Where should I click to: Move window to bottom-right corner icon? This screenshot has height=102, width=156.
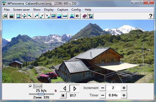point(48,16)
